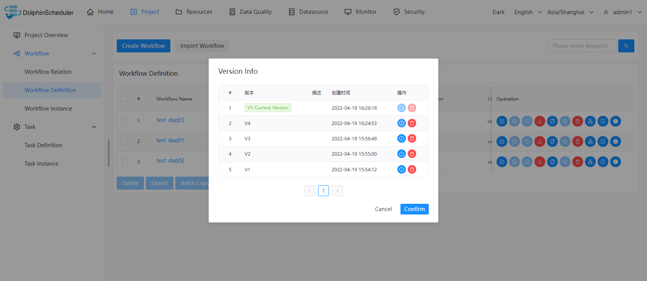Open the test_dag03 workflow link

coord(170,120)
